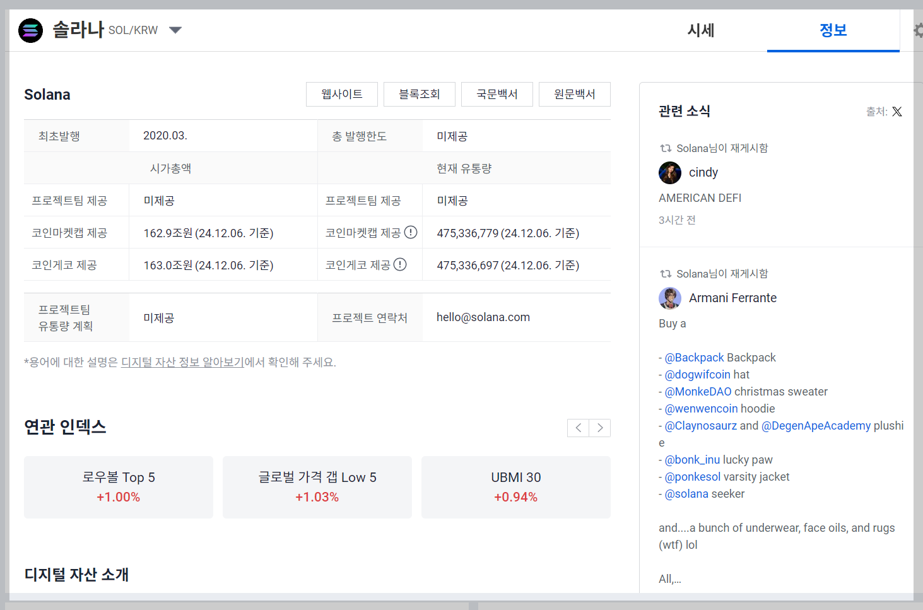Open the SOL/KRW market dropdown arrow
923x610 pixels.
[175, 30]
